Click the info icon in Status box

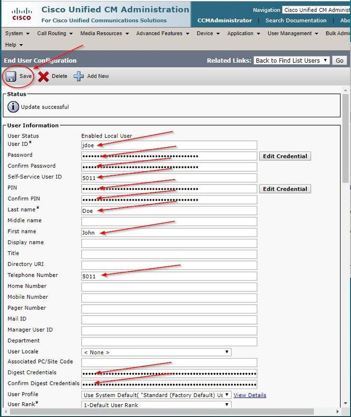tap(13, 107)
